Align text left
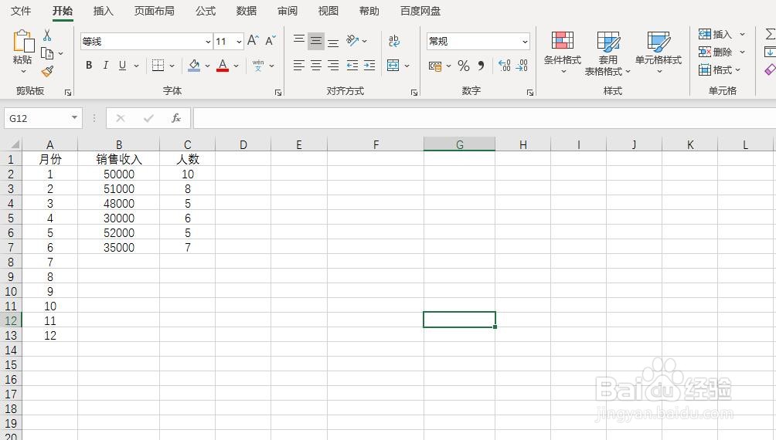Viewport: 776px width, 440px height. point(299,66)
